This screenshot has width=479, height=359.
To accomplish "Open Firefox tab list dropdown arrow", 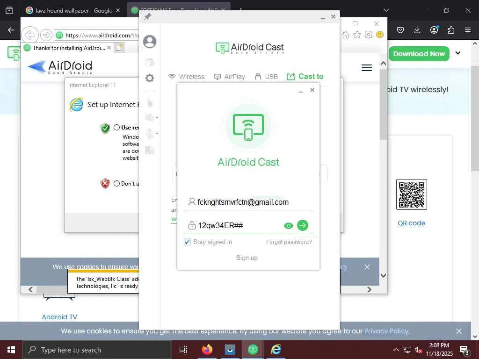I will point(386,10).
